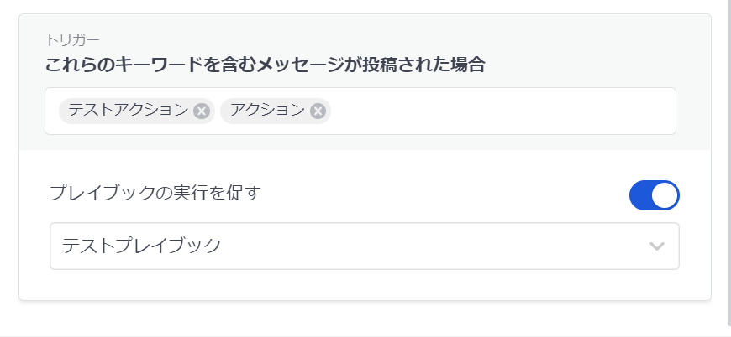Remove the テストアクション keyword via its x icon
The height and width of the screenshot is (337, 731).
tap(202, 111)
